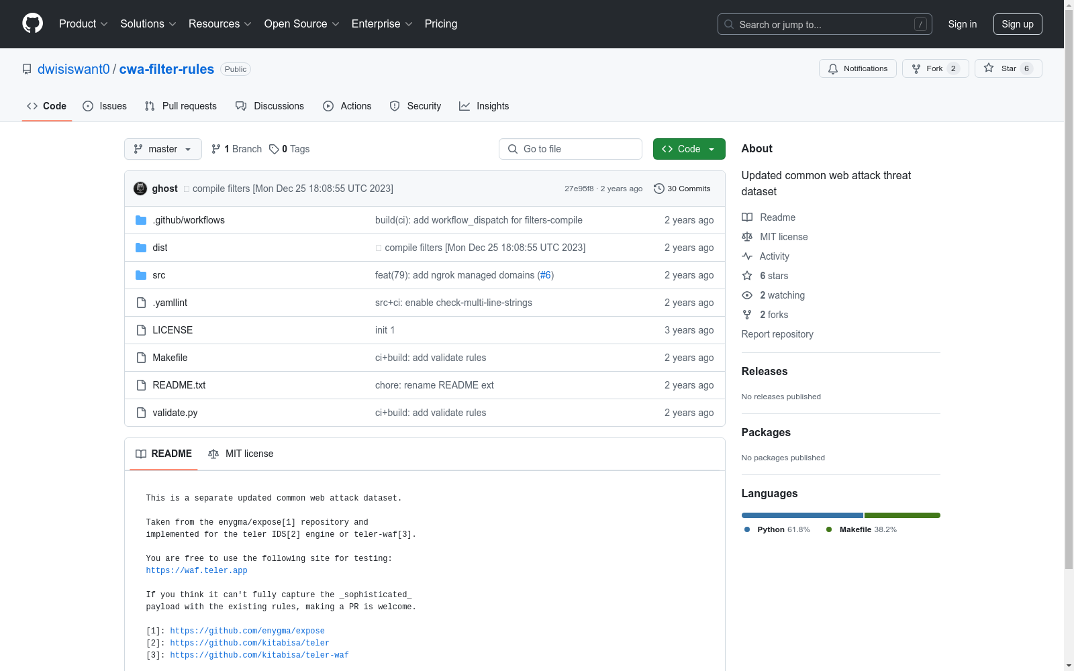This screenshot has width=1074, height=671.
Task: Open the green Code dropdown
Action: (x=689, y=149)
